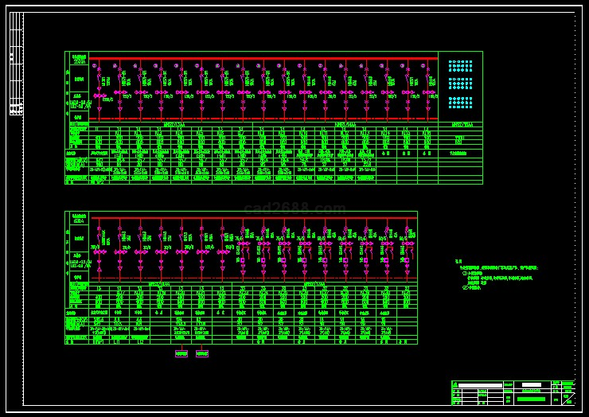This screenshot has width=589, height=417.
Task: Select the green filled bar in title block
Action: [531, 399]
